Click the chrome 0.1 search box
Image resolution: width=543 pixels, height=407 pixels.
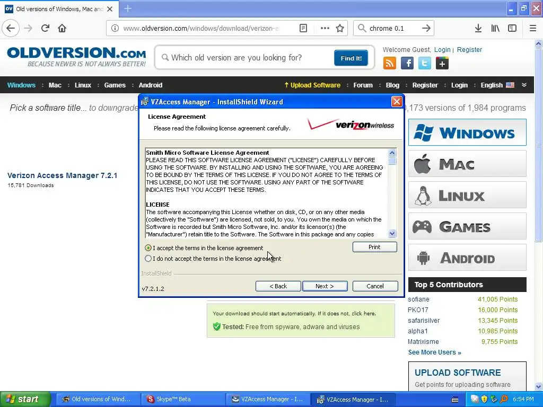tap(393, 28)
